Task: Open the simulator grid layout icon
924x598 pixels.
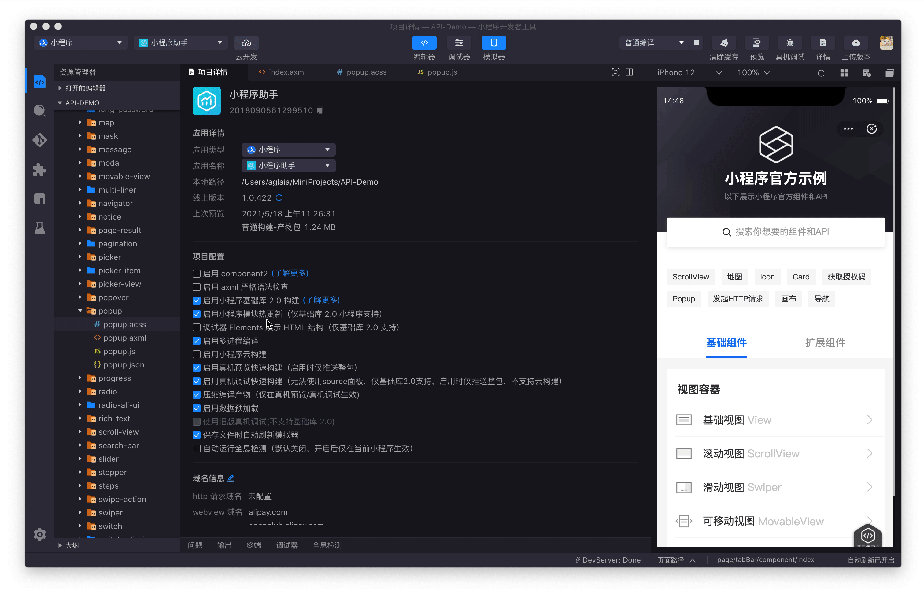Action: tap(844, 73)
